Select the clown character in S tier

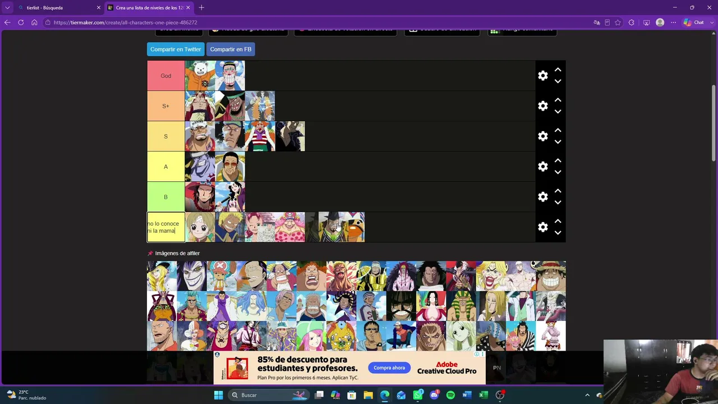coord(260,136)
